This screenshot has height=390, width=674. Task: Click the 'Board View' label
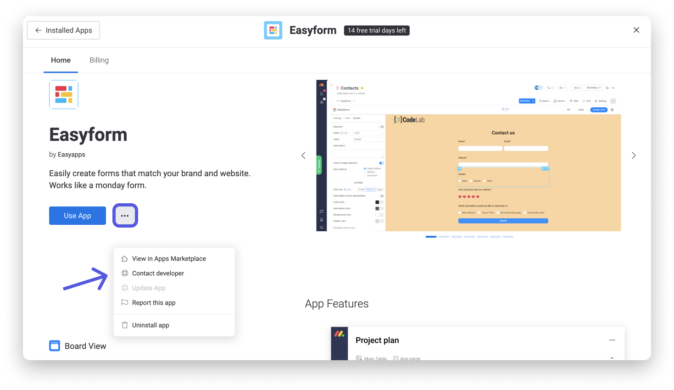(x=85, y=346)
